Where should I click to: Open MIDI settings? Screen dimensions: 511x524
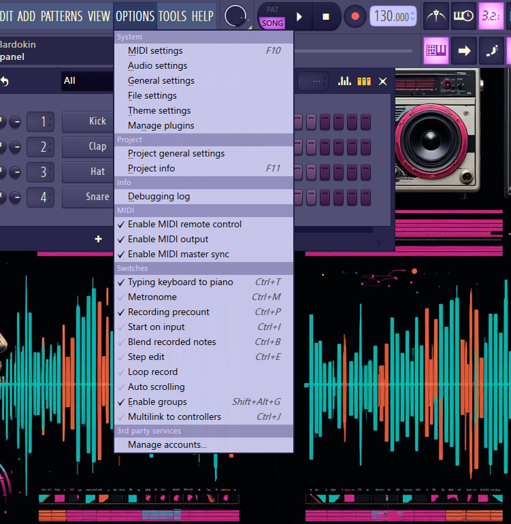pyautogui.click(x=204, y=51)
